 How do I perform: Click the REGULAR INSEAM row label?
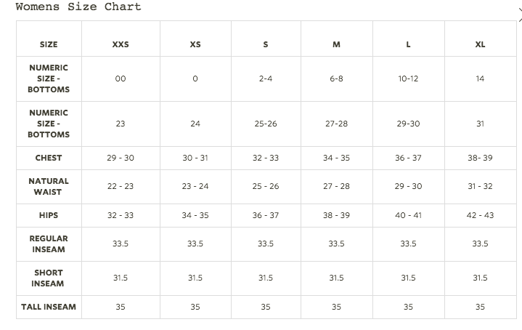[x=49, y=244]
